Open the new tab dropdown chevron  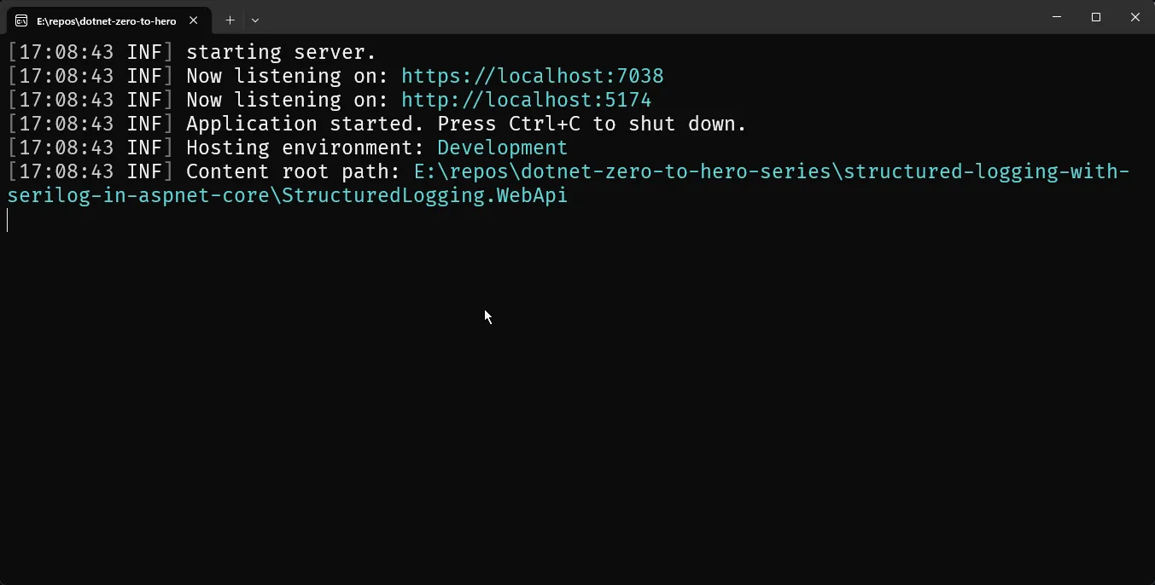coord(254,20)
